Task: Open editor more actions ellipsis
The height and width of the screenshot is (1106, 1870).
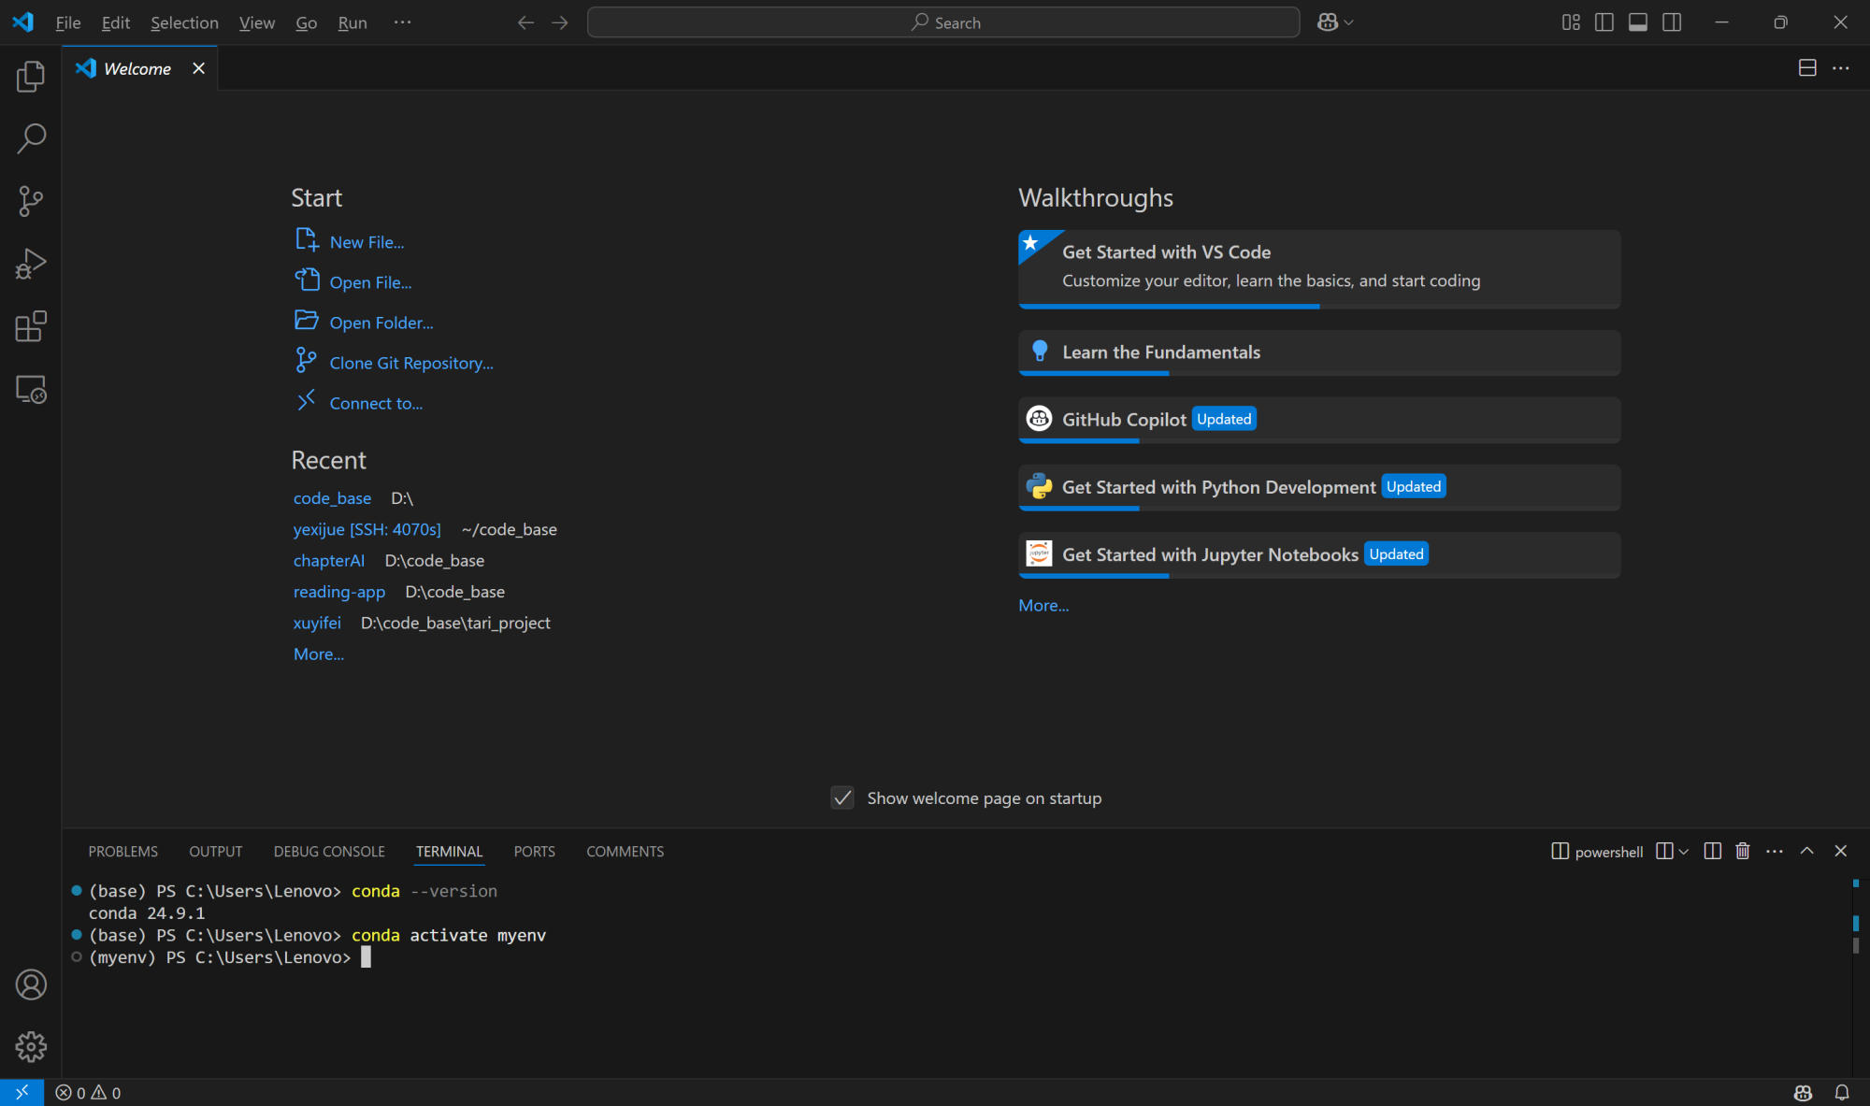Action: [x=1841, y=68]
